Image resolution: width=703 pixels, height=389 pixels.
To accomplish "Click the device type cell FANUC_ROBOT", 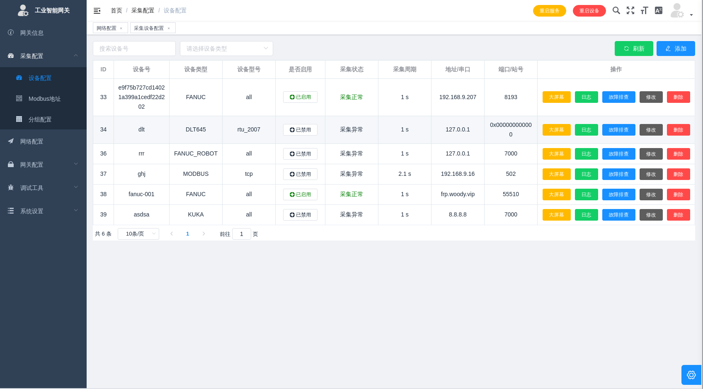I will pos(196,153).
